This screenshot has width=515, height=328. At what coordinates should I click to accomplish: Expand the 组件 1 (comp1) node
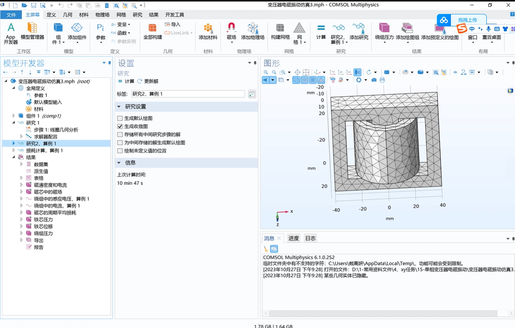pos(14,116)
